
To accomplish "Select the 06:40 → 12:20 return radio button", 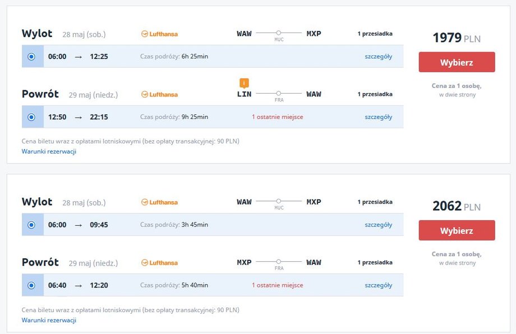I will coord(31,285).
